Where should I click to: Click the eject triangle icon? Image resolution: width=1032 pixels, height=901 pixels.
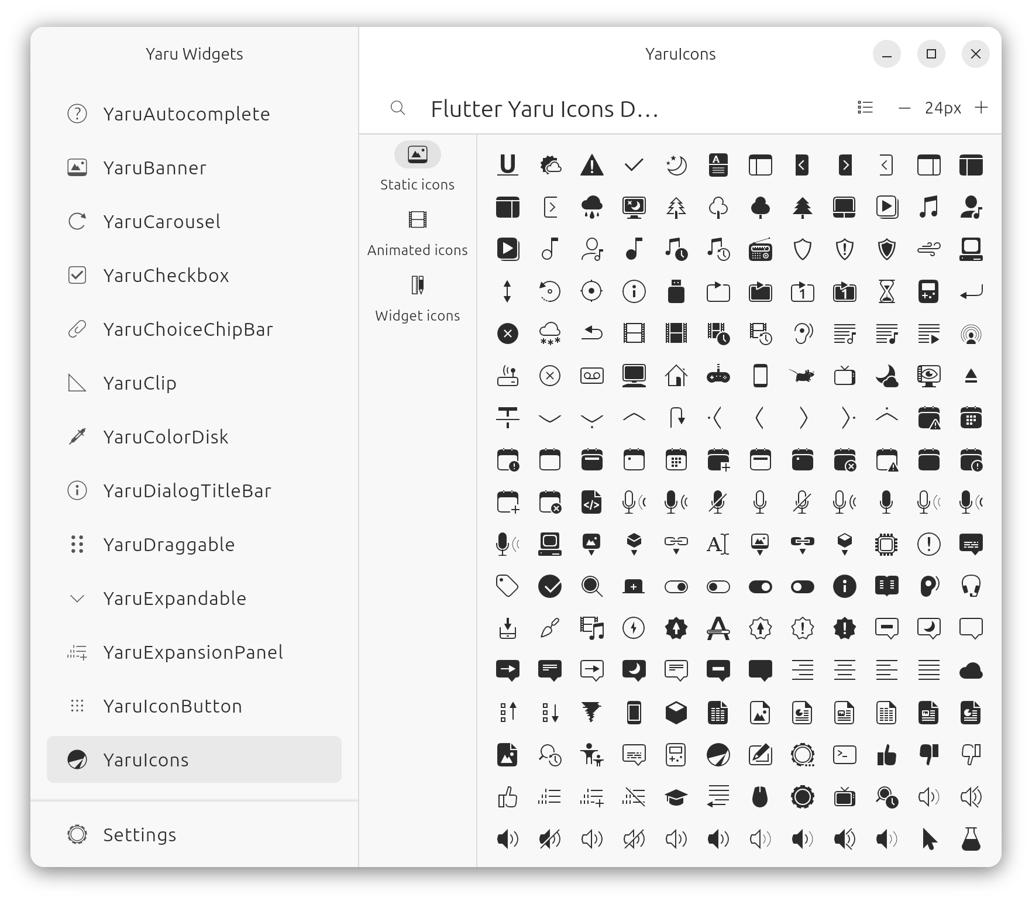[971, 376]
